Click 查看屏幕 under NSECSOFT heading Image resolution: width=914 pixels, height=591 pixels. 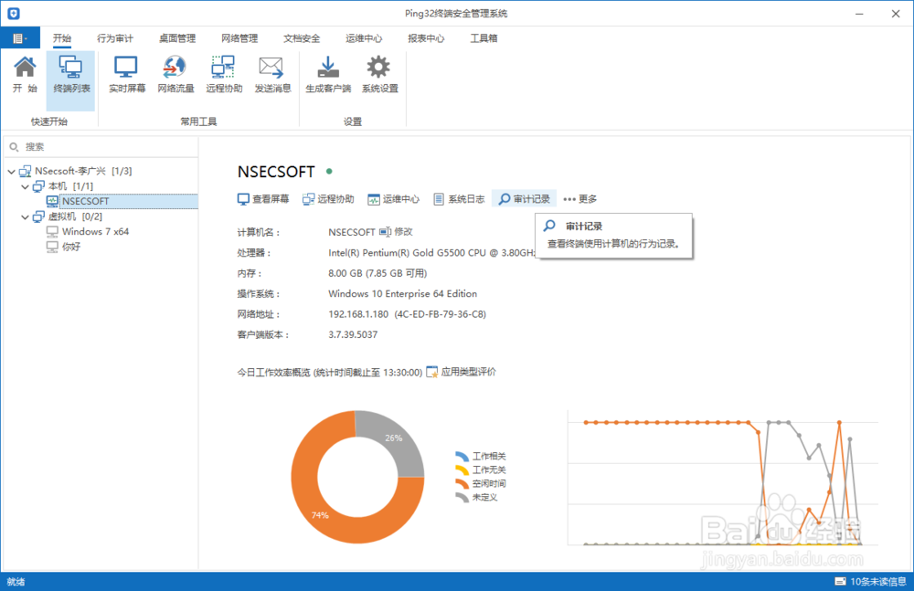pyautogui.click(x=263, y=199)
